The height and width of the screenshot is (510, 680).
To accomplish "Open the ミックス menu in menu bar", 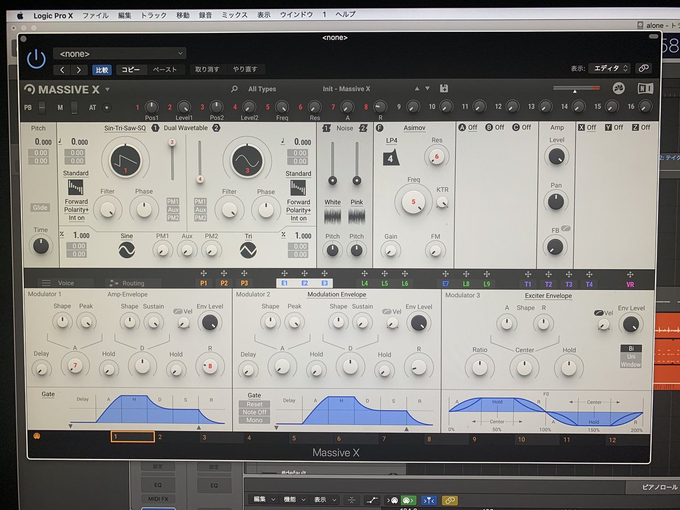I will click(234, 15).
